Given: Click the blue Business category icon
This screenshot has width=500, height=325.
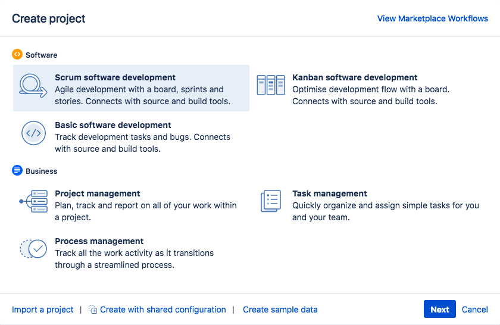Looking at the screenshot, I should click(17, 170).
